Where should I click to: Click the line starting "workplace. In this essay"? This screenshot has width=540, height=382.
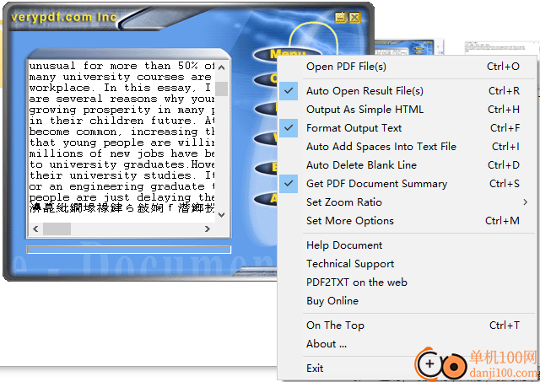tap(121, 88)
